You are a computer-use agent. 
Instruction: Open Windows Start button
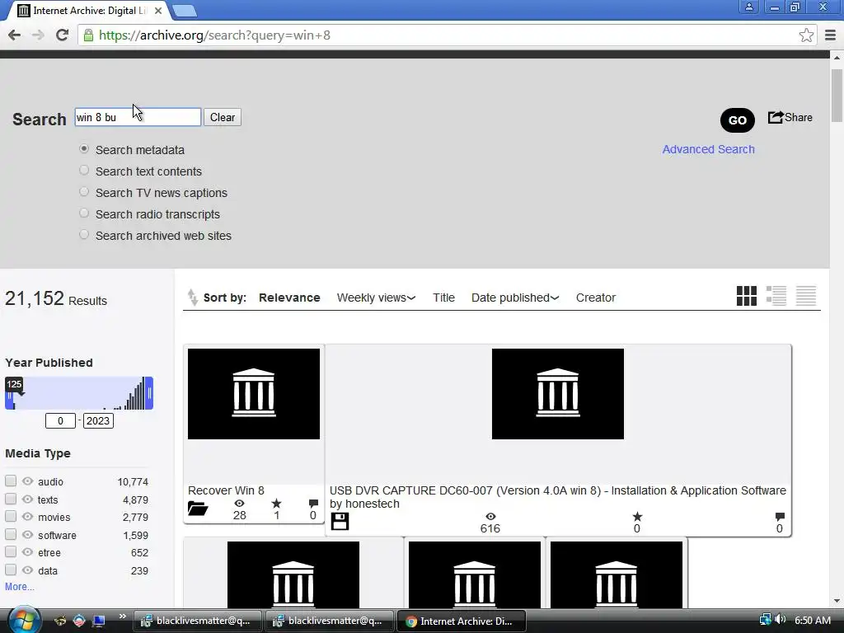pos(24,620)
